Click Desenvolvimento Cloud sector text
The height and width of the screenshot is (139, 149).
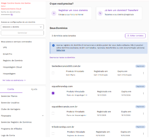click(x=11, y=9)
